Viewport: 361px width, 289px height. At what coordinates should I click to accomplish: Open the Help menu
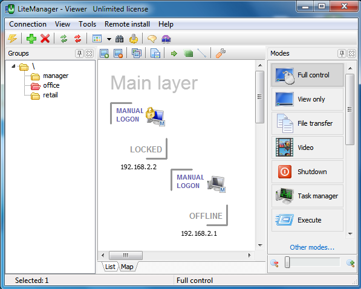[x=166, y=24]
